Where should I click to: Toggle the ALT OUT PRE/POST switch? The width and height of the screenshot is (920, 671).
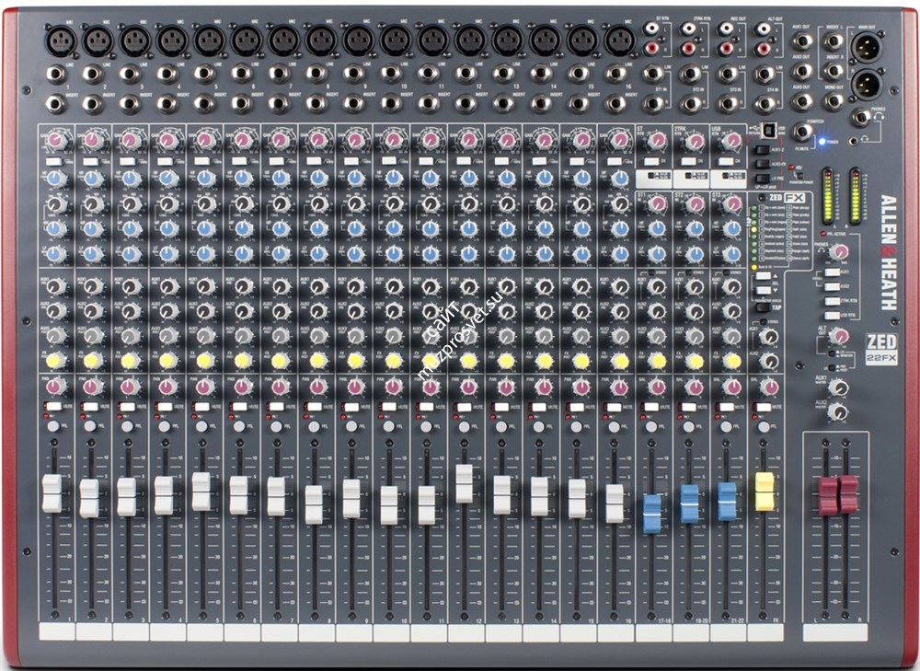832,367
